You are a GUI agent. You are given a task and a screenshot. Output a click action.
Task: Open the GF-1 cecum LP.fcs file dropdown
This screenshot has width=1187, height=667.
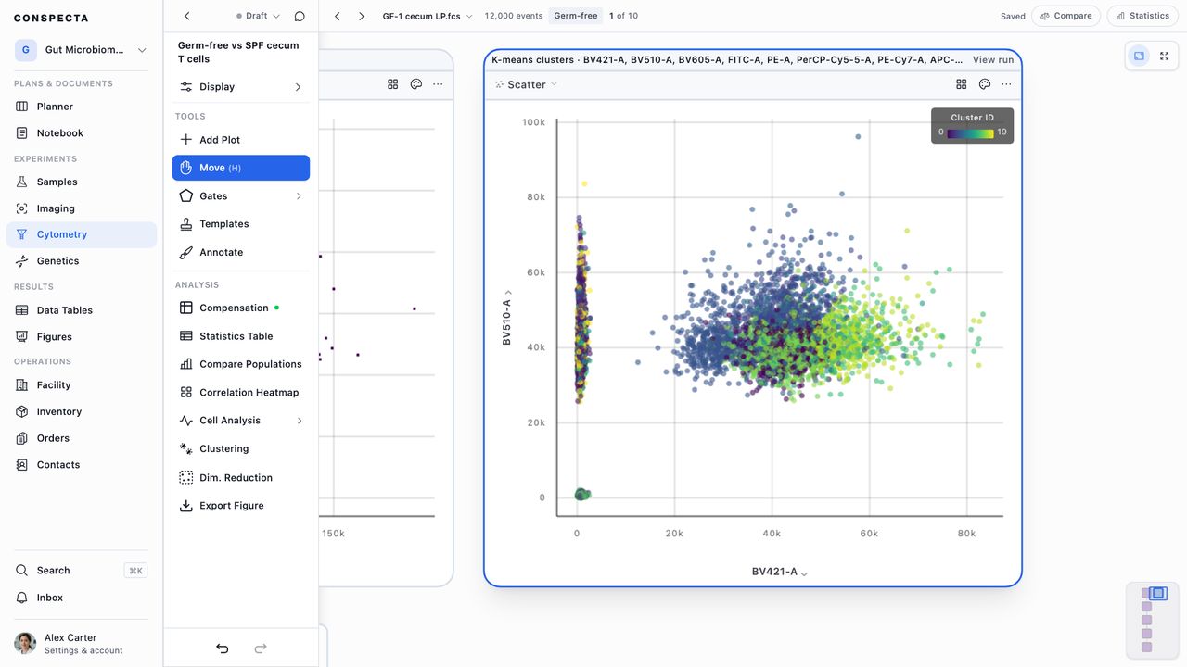pos(428,16)
